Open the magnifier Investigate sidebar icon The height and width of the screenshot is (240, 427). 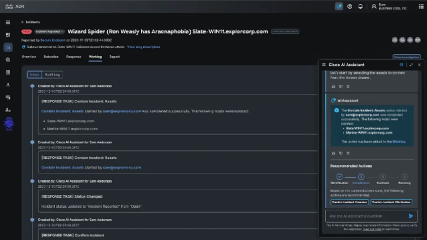click(8, 60)
